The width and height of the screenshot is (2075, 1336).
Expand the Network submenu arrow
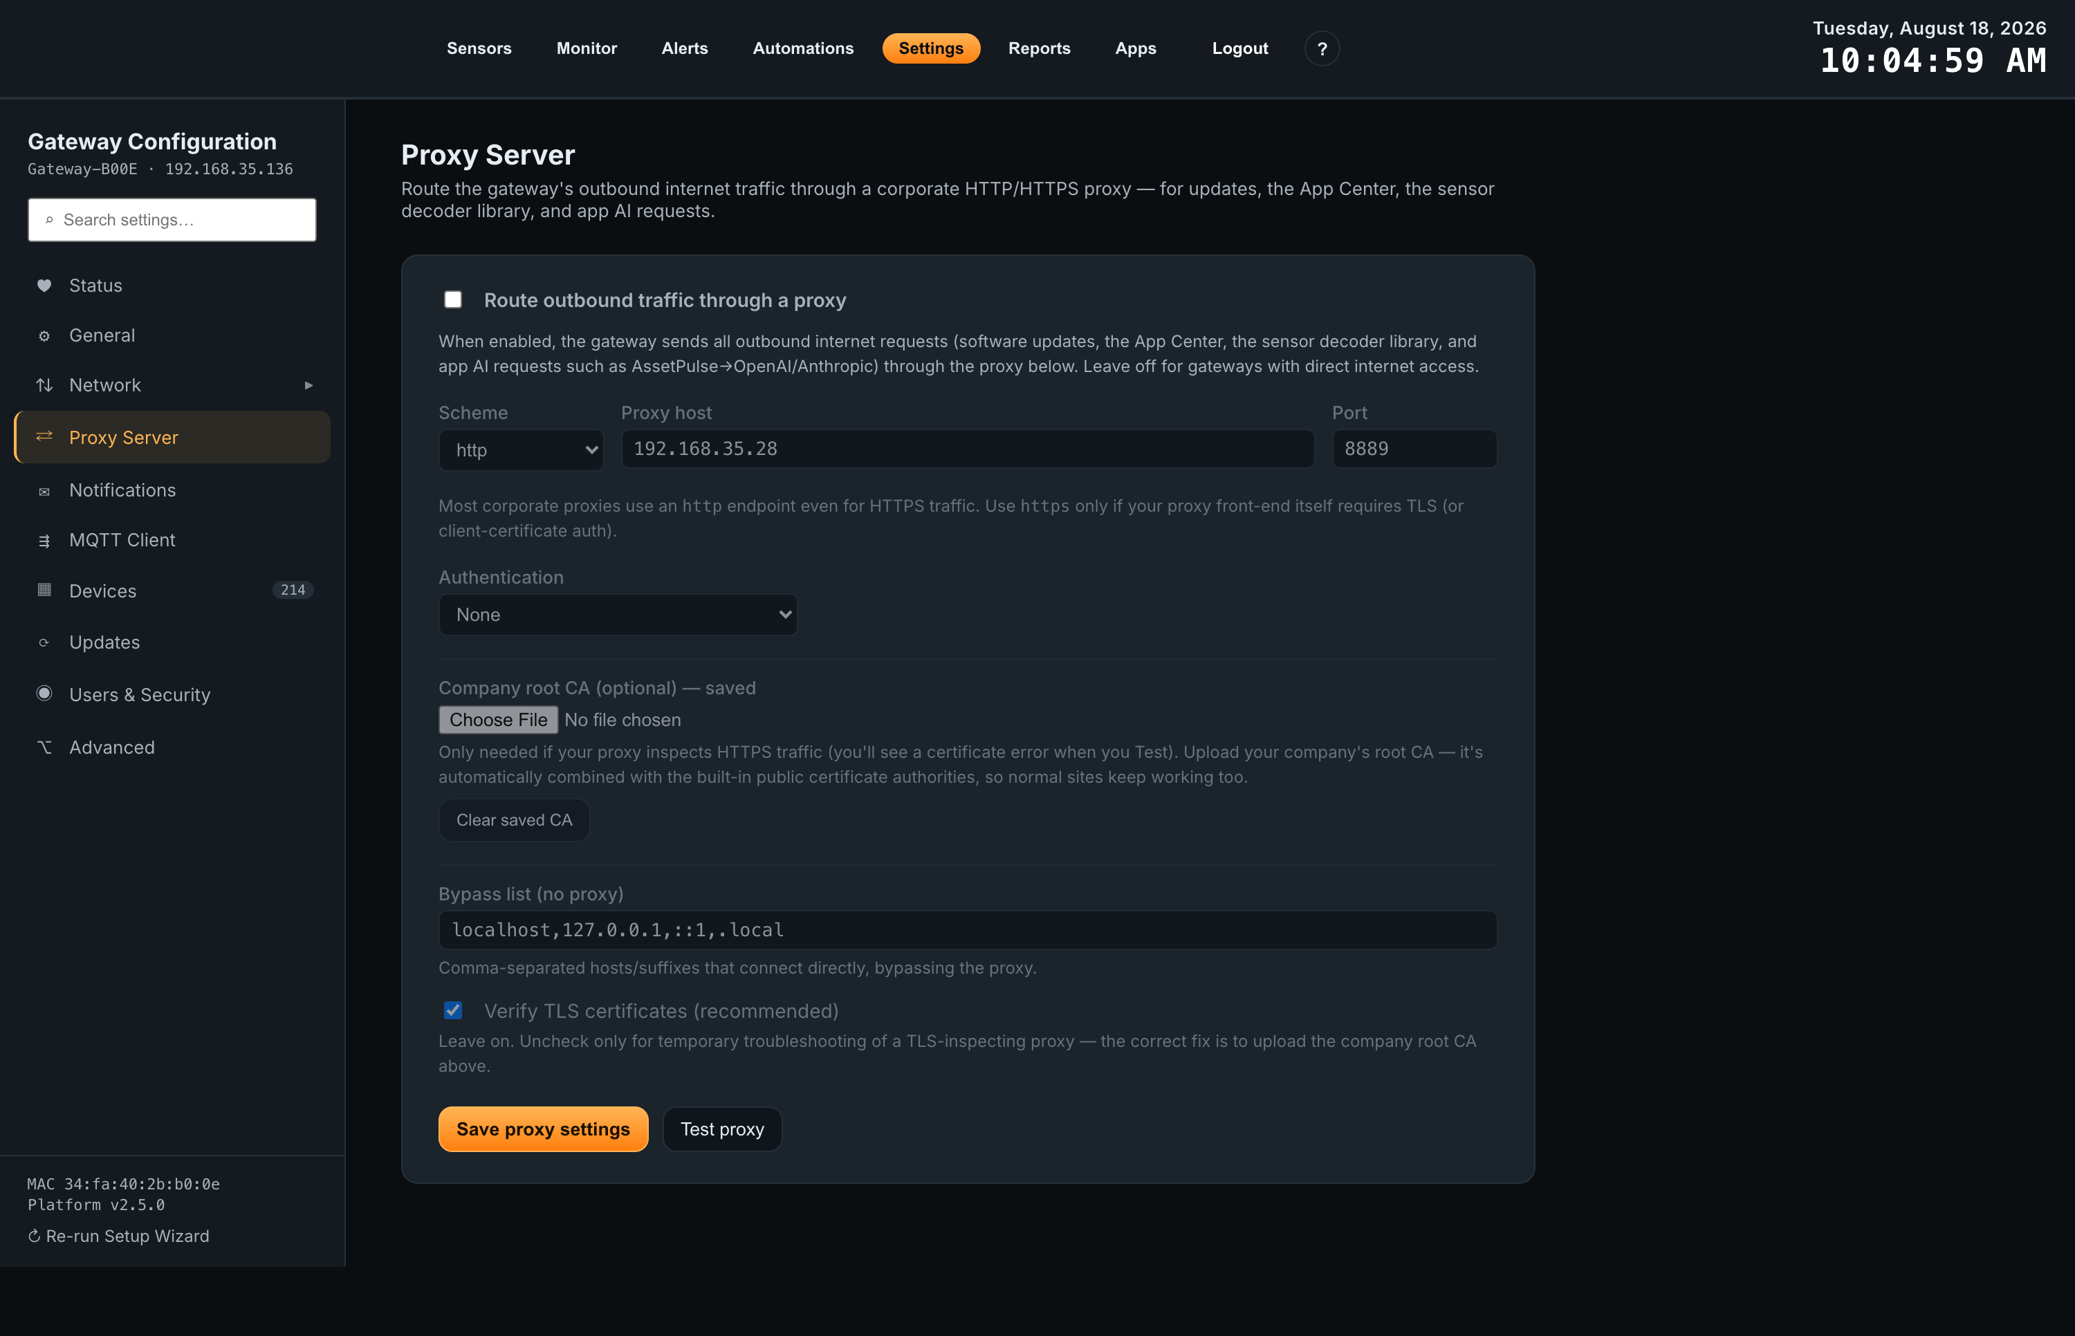click(308, 385)
